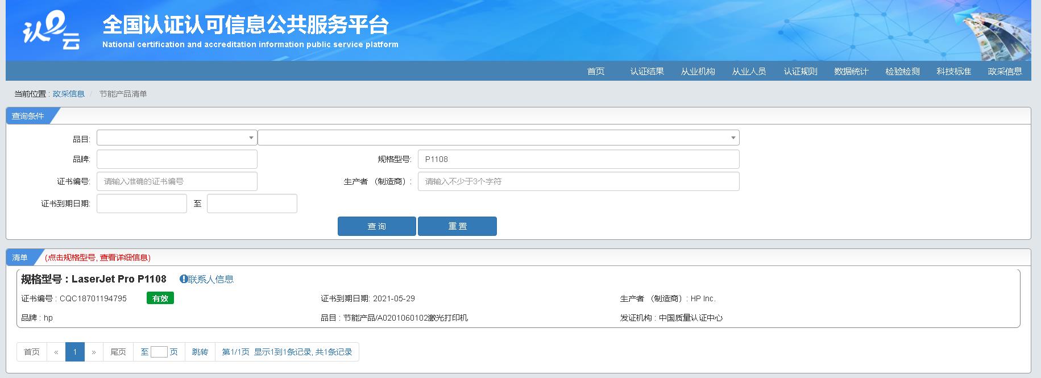The image size is (1041, 378).
Task: Follow the 政采信息 breadcrumb link
Action: [x=68, y=94]
